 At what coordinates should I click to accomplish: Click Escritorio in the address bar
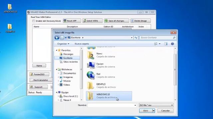coord(76,37)
